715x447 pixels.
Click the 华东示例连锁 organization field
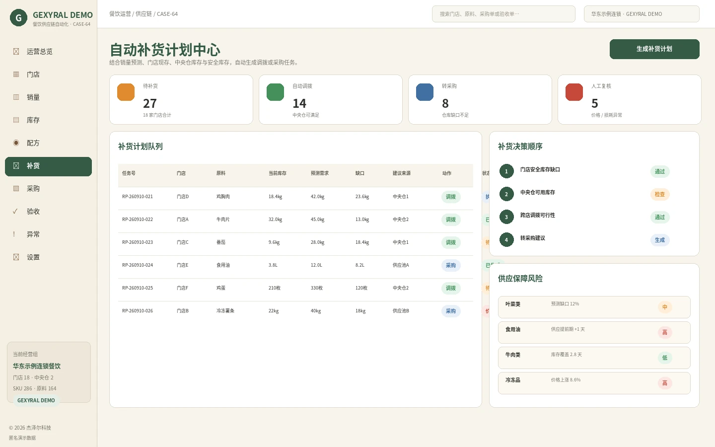click(x=642, y=14)
